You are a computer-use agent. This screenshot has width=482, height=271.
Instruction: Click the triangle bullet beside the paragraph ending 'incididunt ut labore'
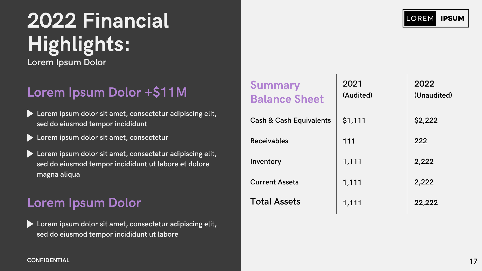click(30, 224)
